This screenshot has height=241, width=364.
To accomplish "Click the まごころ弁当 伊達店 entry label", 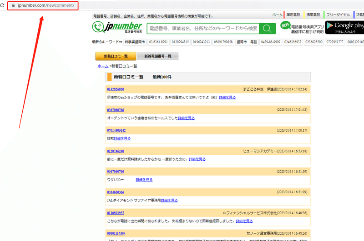I will (260, 89).
